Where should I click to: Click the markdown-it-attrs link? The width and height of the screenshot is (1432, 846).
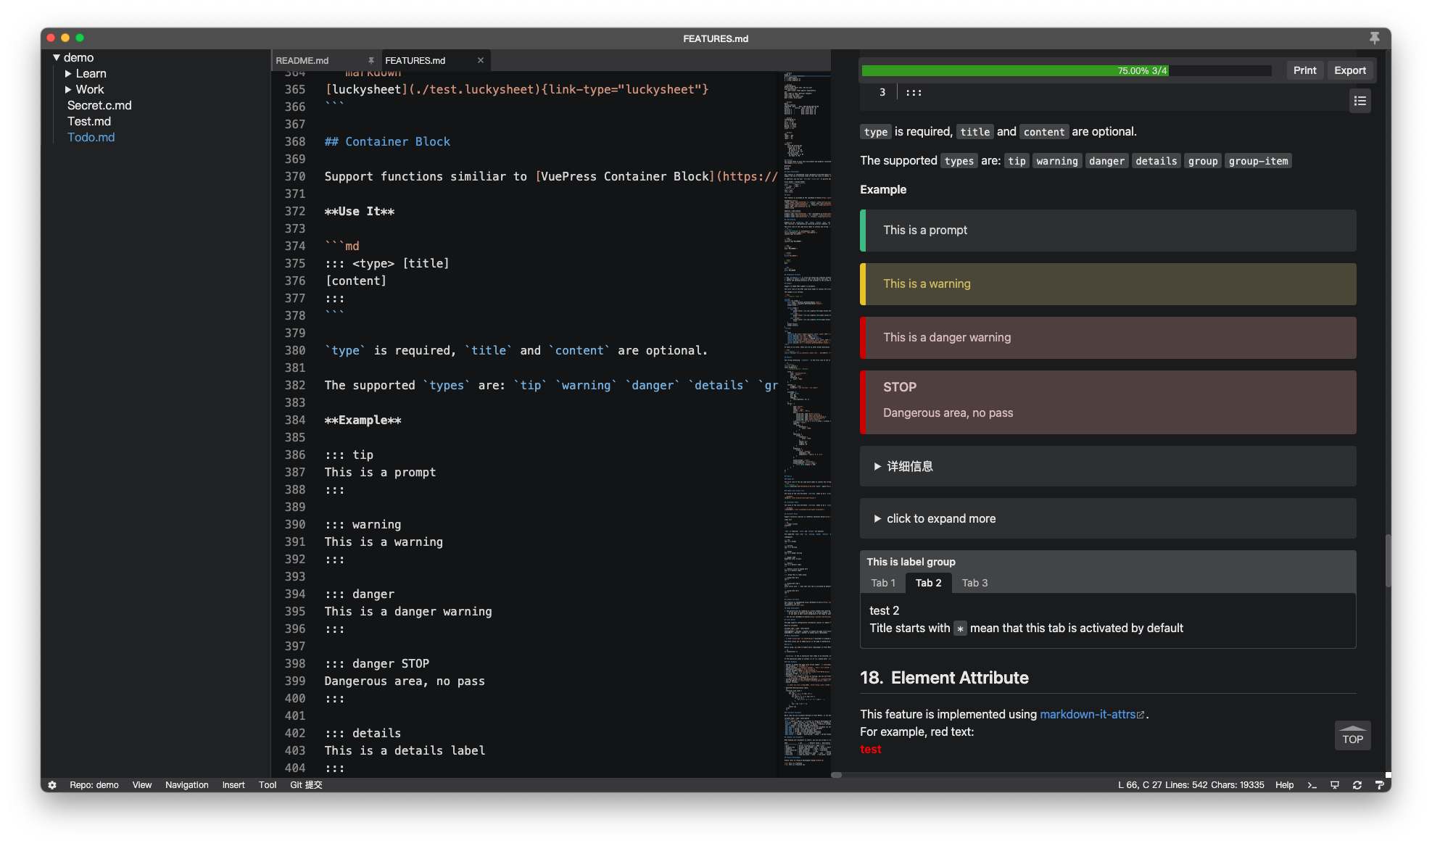[x=1087, y=714]
